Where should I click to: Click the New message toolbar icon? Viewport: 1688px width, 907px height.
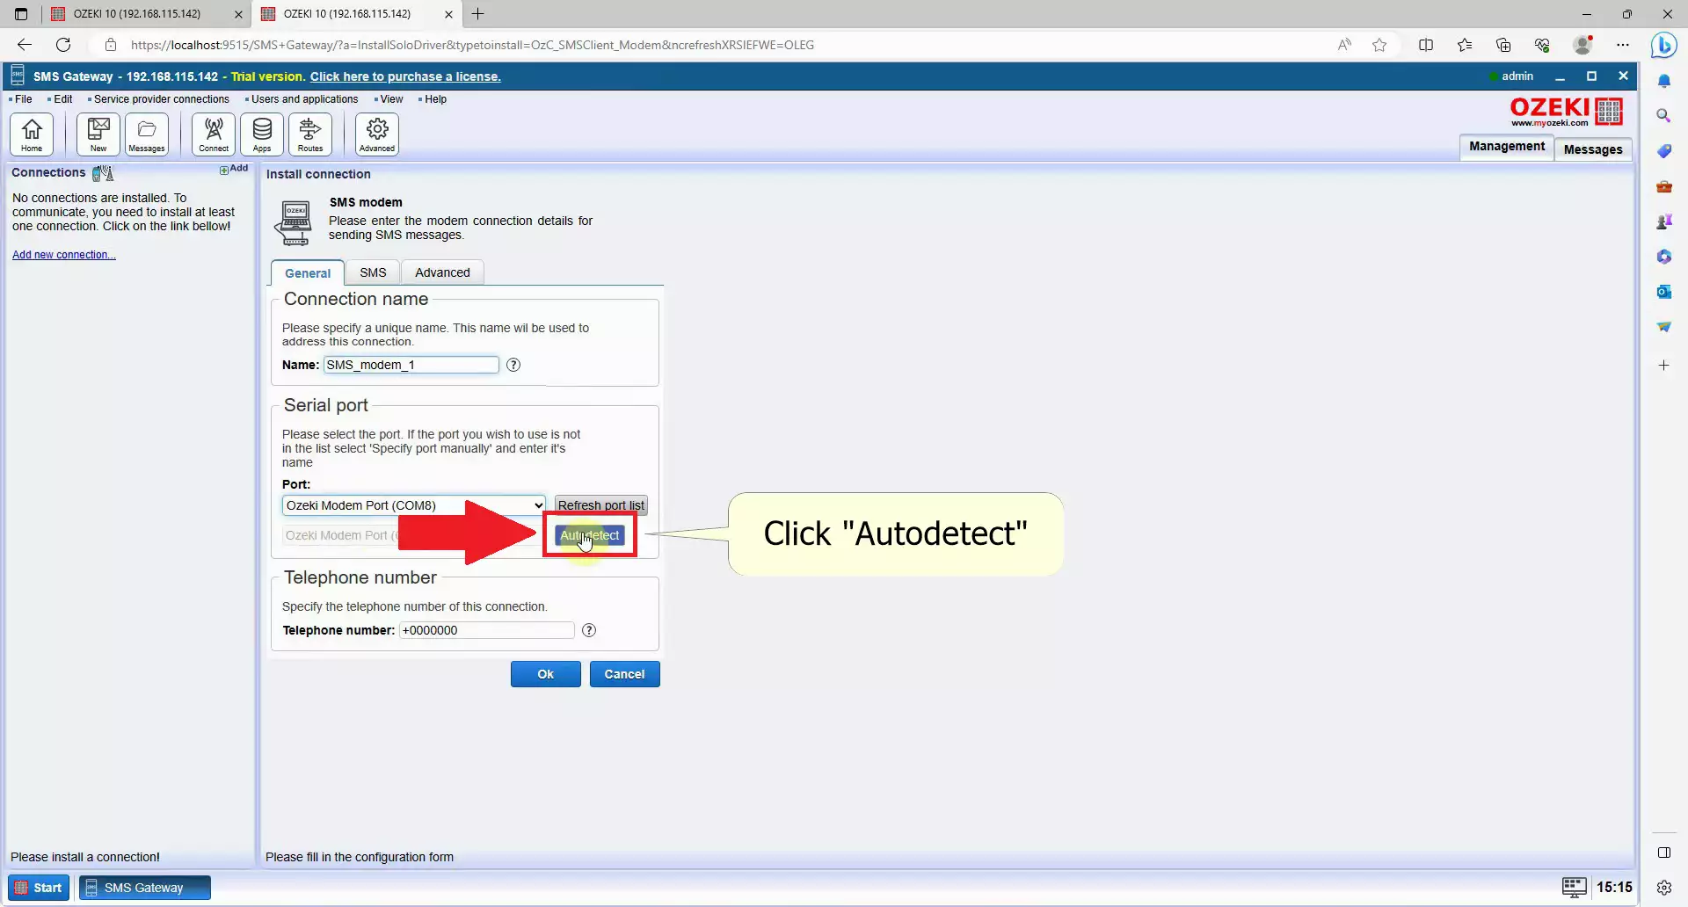click(98, 134)
